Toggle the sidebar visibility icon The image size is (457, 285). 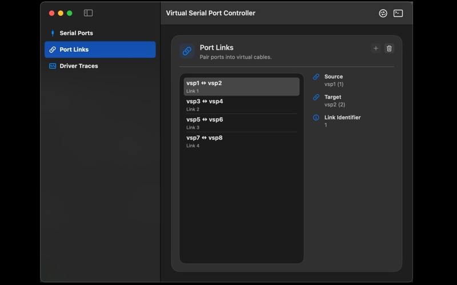(x=88, y=13)
